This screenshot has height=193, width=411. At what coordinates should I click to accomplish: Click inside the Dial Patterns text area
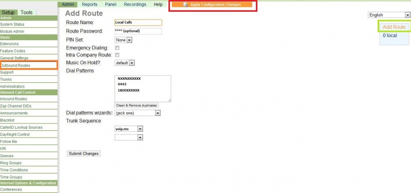click(x=143, y=89)
